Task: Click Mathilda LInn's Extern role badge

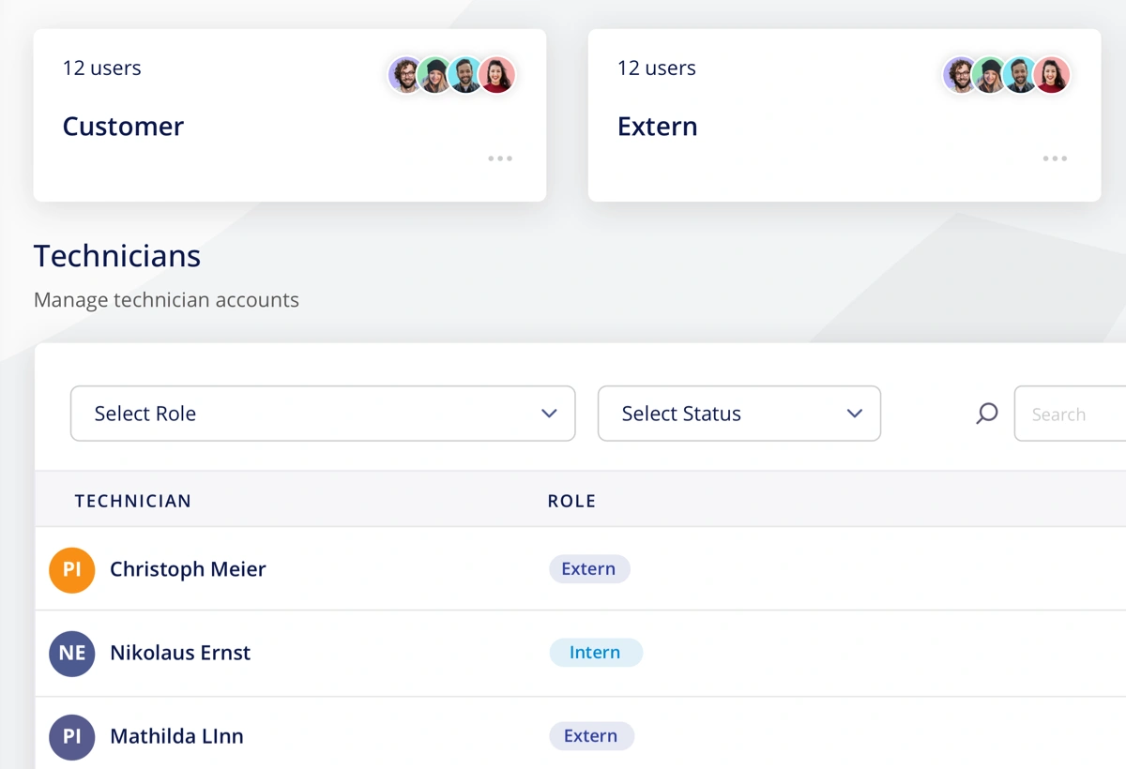Action: (591, 736)
